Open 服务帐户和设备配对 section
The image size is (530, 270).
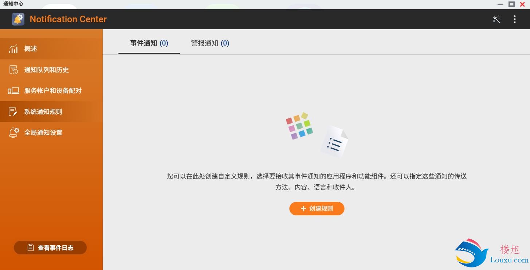tap(51, 91)
